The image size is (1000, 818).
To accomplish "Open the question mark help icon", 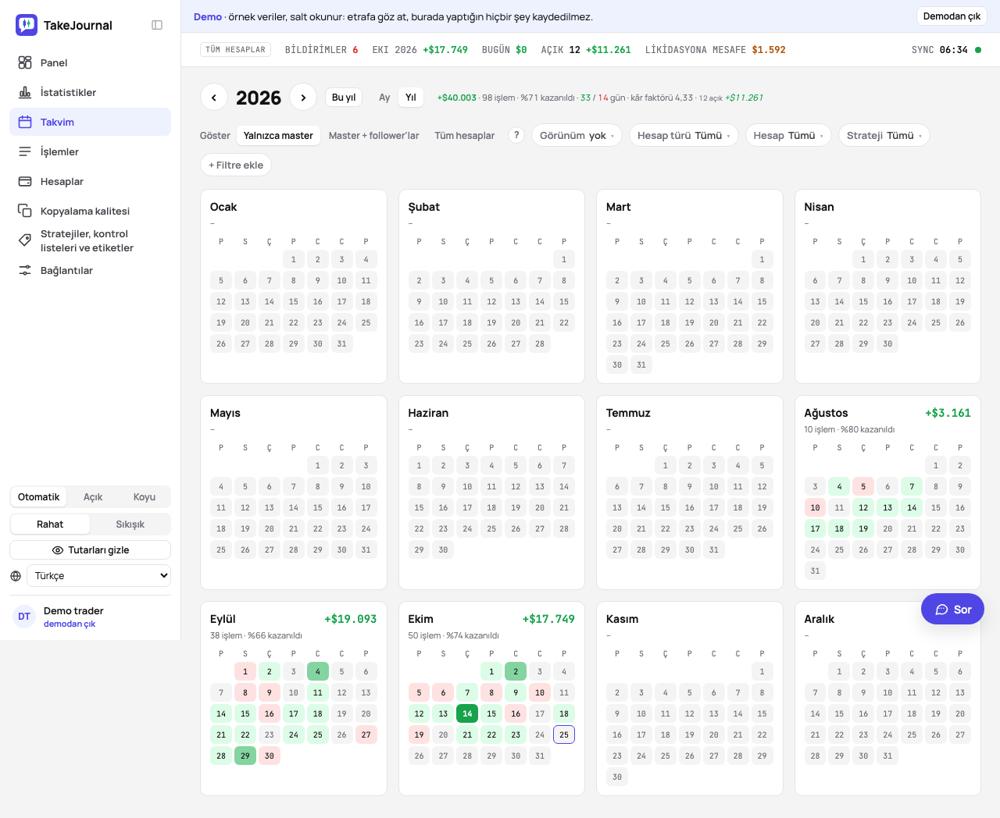I will click(x=516, y=135).
